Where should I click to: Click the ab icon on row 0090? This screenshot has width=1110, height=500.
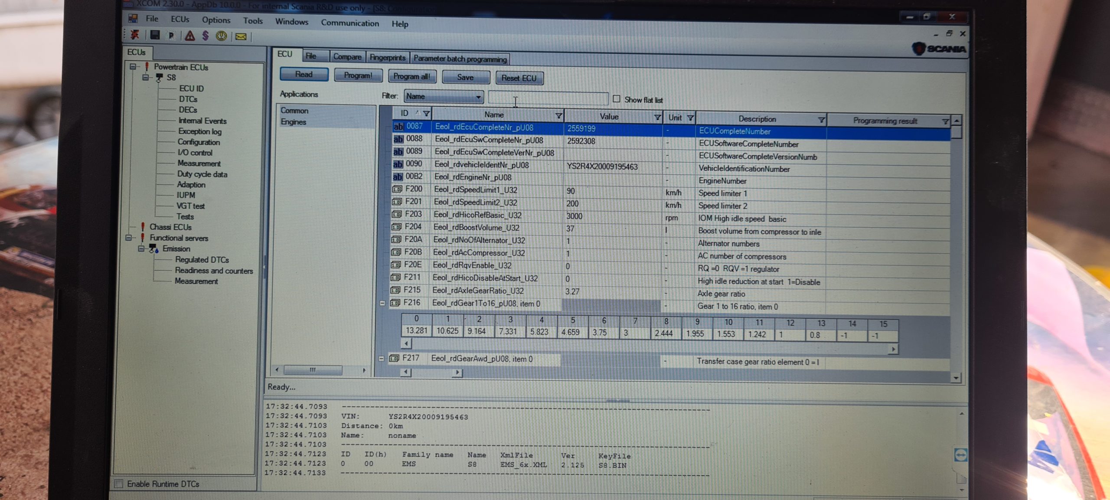[398, 164]
